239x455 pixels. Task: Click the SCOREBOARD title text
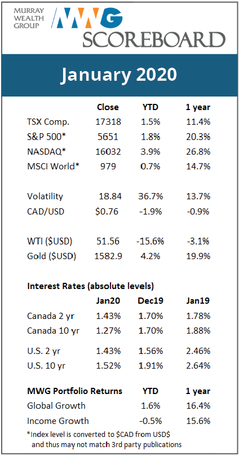154,40
